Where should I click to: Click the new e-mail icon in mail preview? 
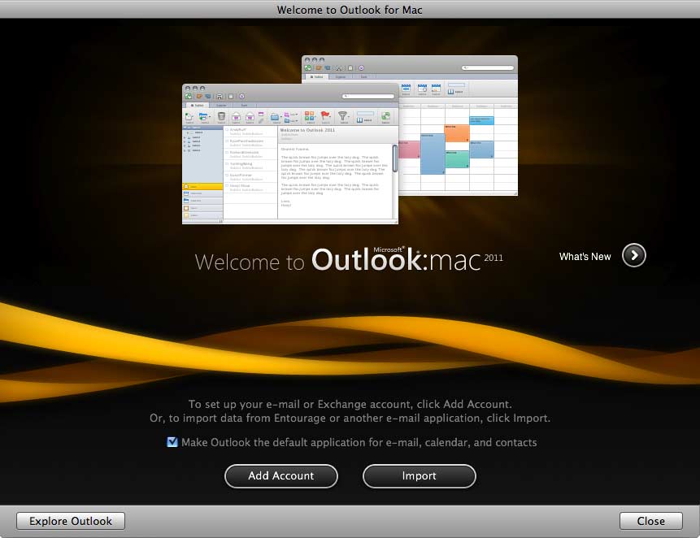(189, 117)
